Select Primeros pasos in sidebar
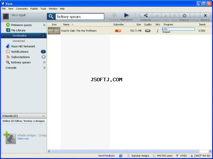Screen dimensions: 213x159 coord(21,25)
